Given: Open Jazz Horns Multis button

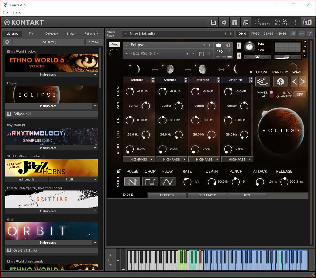Looking at the screenshot, I should pos(70,179).
